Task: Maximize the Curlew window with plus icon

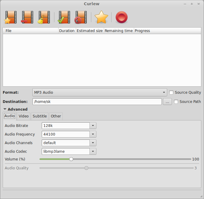Action: point(192,4)
